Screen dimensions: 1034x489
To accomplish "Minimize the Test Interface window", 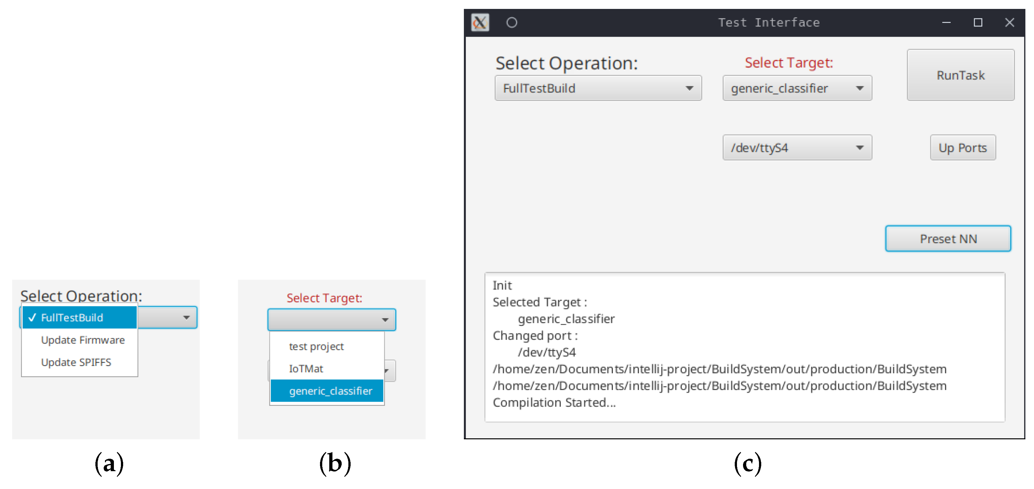I will [947, 22].
